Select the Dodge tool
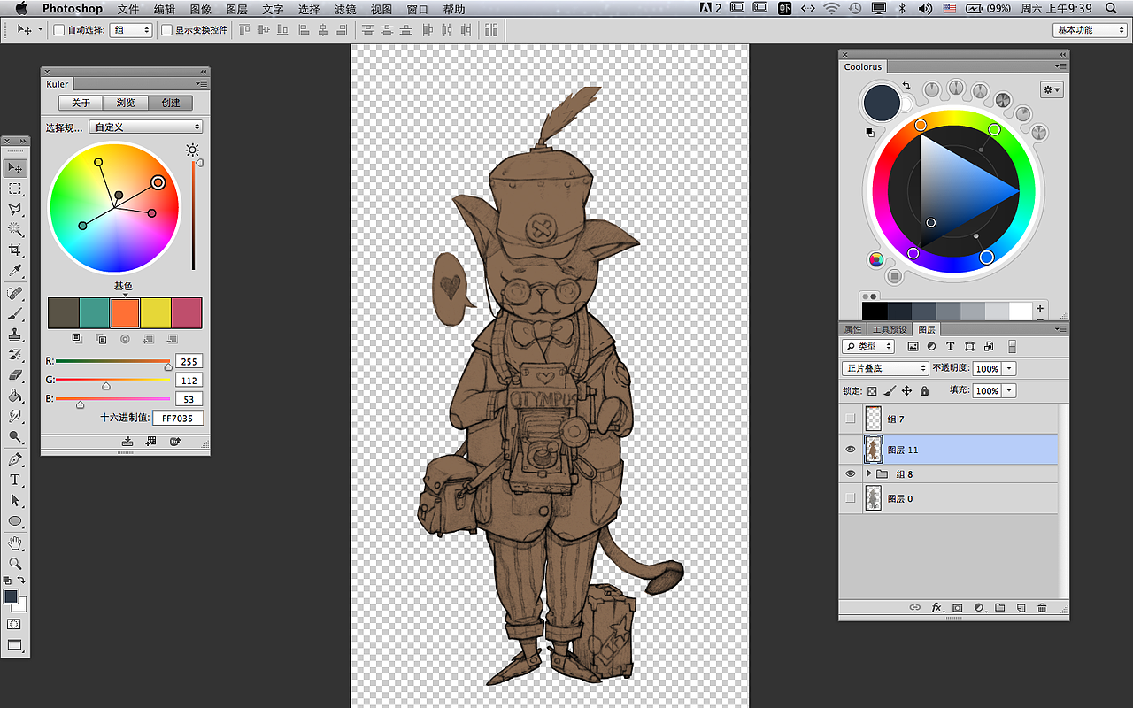The image size is (1133, 708). point(15,437)
